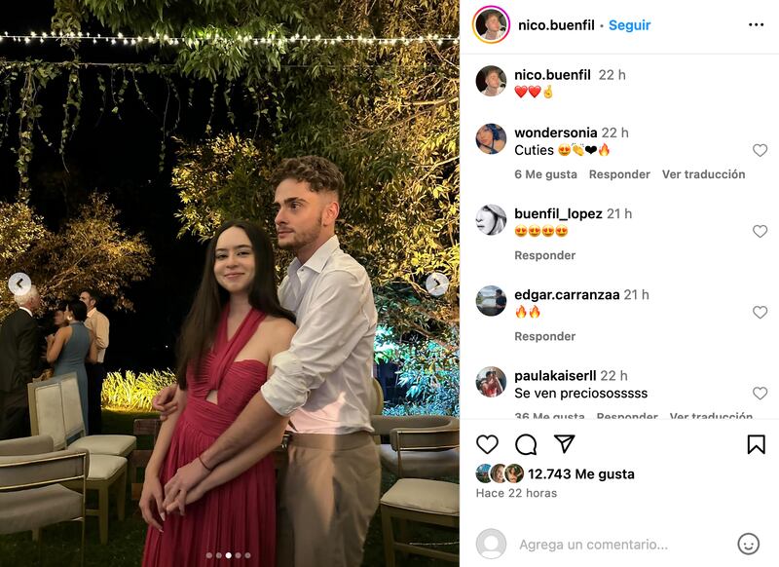Like edgar.carranzaa's fire comment
Screen dimensions: 779x567
pos(760,312)
